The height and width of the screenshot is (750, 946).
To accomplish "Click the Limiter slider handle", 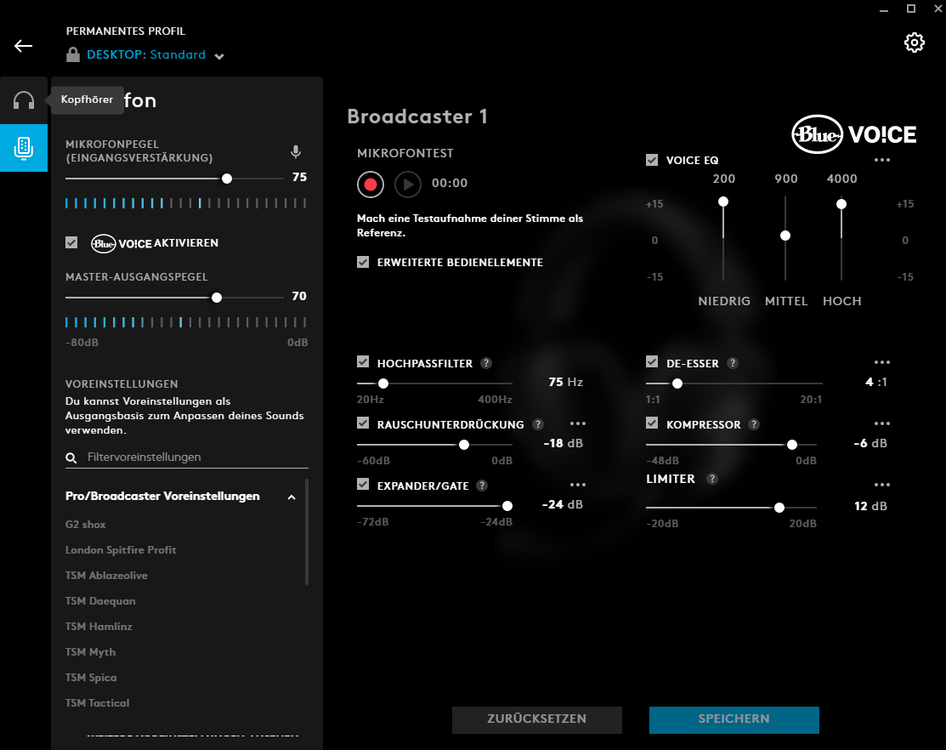I will (x=779, y=508).
